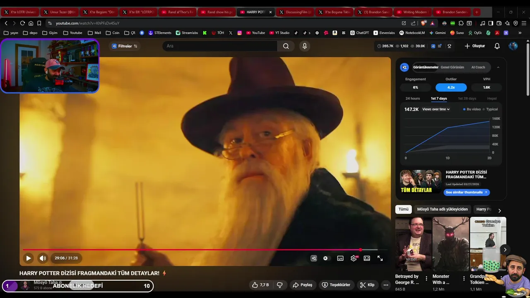The image size is (530, 298).
Task: Click See similar thumbnails link
Action: pos(467,192)
